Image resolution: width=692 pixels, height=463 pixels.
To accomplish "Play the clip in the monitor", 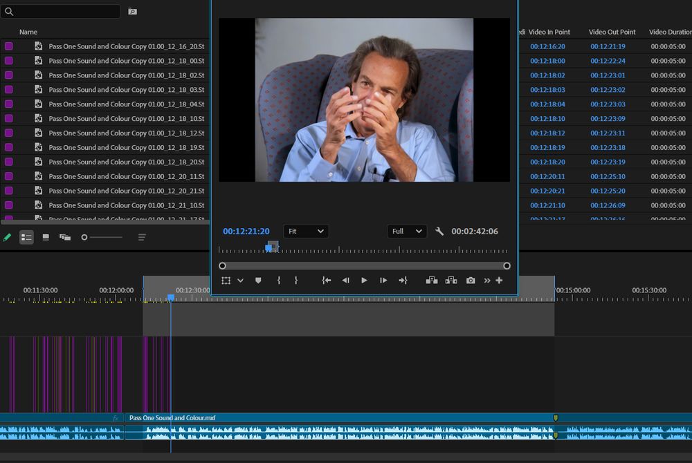I will [364, 281].
